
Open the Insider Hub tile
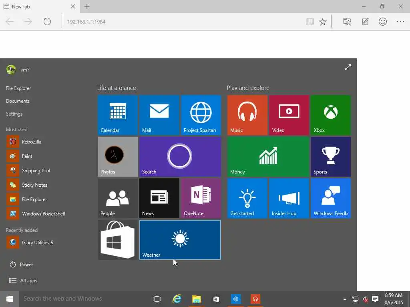[289, 198]
